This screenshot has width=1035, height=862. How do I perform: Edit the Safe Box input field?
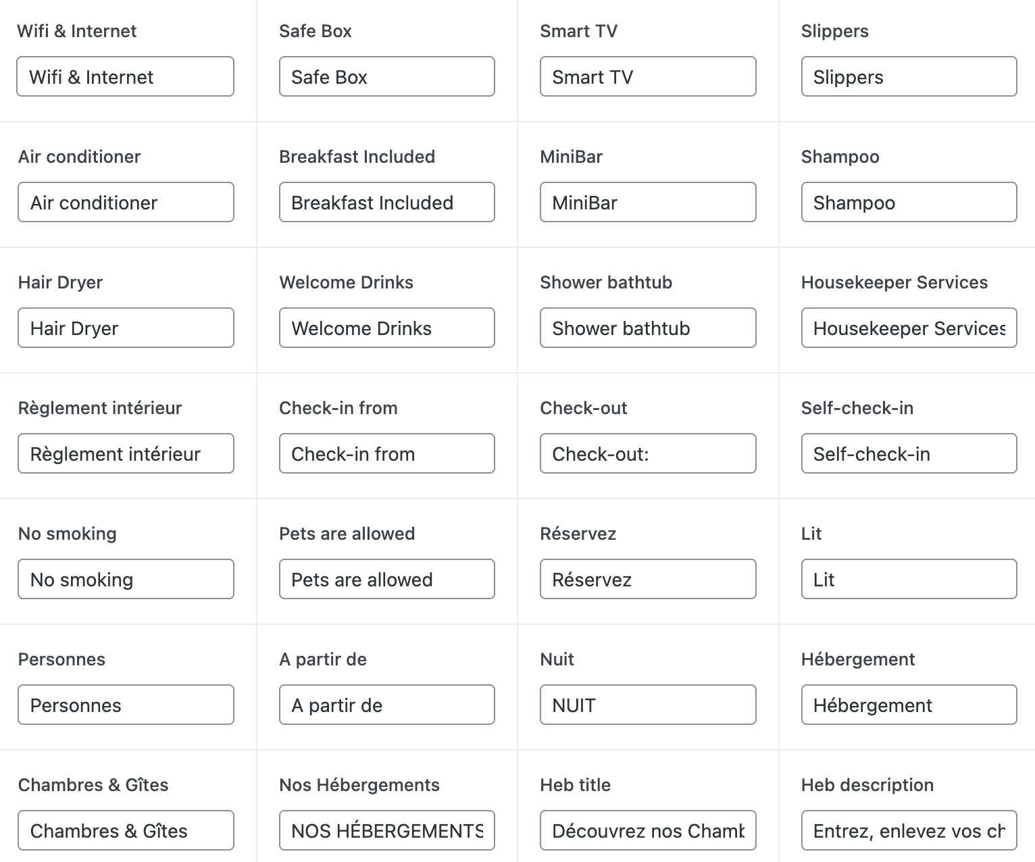(x=386, y=77)
